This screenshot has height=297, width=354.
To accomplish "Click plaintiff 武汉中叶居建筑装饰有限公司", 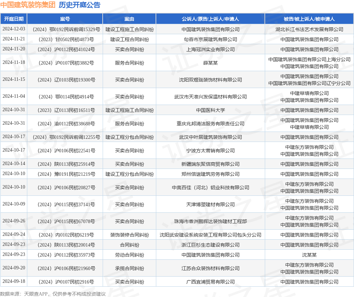I will [211, 137].
